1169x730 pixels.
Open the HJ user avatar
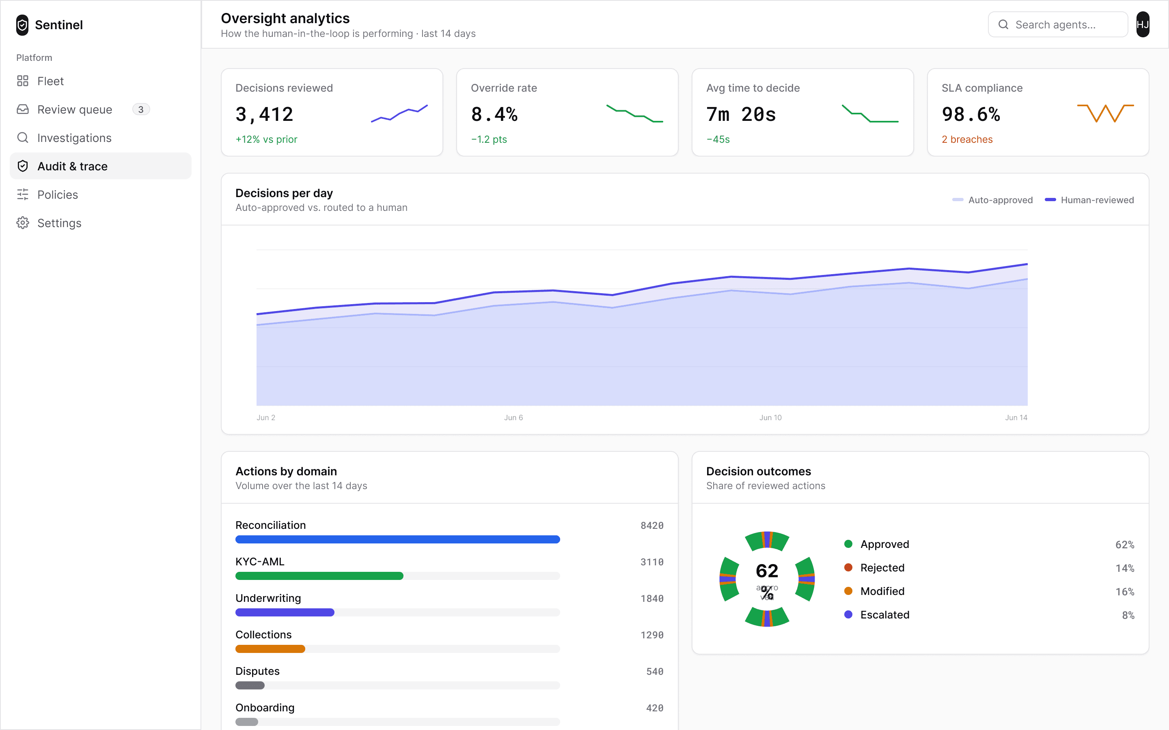pyautogui.click(x=1143, y=25)
